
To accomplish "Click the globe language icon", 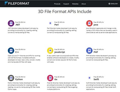I will [109, 4].
